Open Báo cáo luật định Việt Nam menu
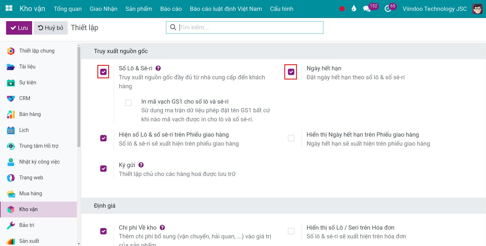Screen dimensions: 486x246 point(226,9)
